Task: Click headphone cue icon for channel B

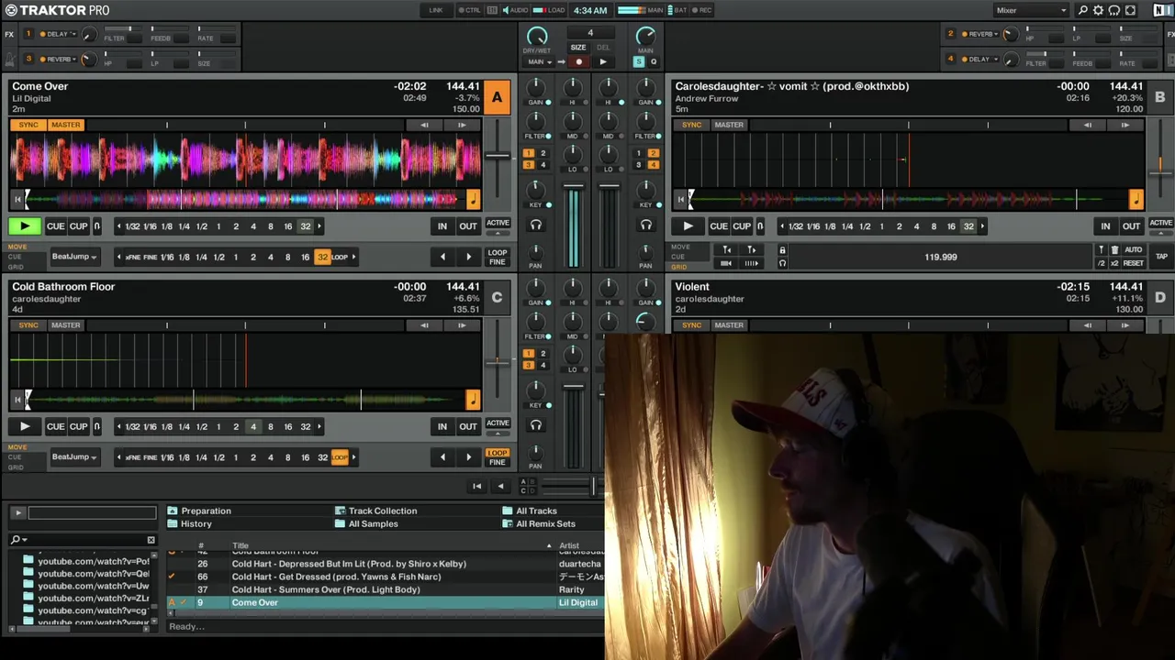Action: click(x=646, y=225)
